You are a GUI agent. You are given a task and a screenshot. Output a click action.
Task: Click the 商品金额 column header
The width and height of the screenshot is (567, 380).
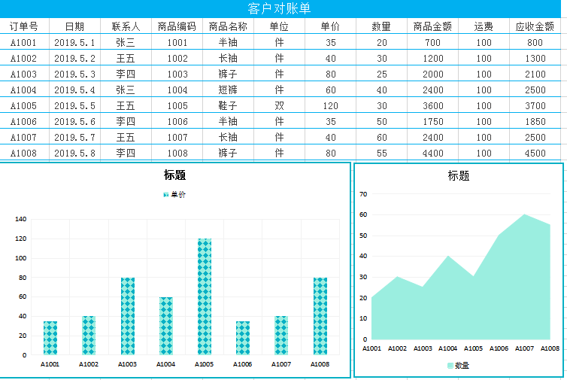pos(433,26)
